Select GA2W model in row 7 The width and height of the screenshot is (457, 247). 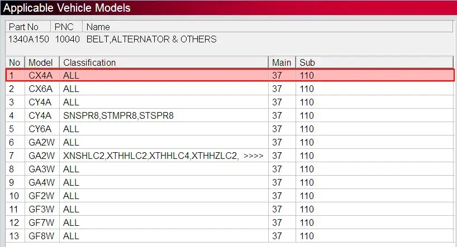click(42, 156)
